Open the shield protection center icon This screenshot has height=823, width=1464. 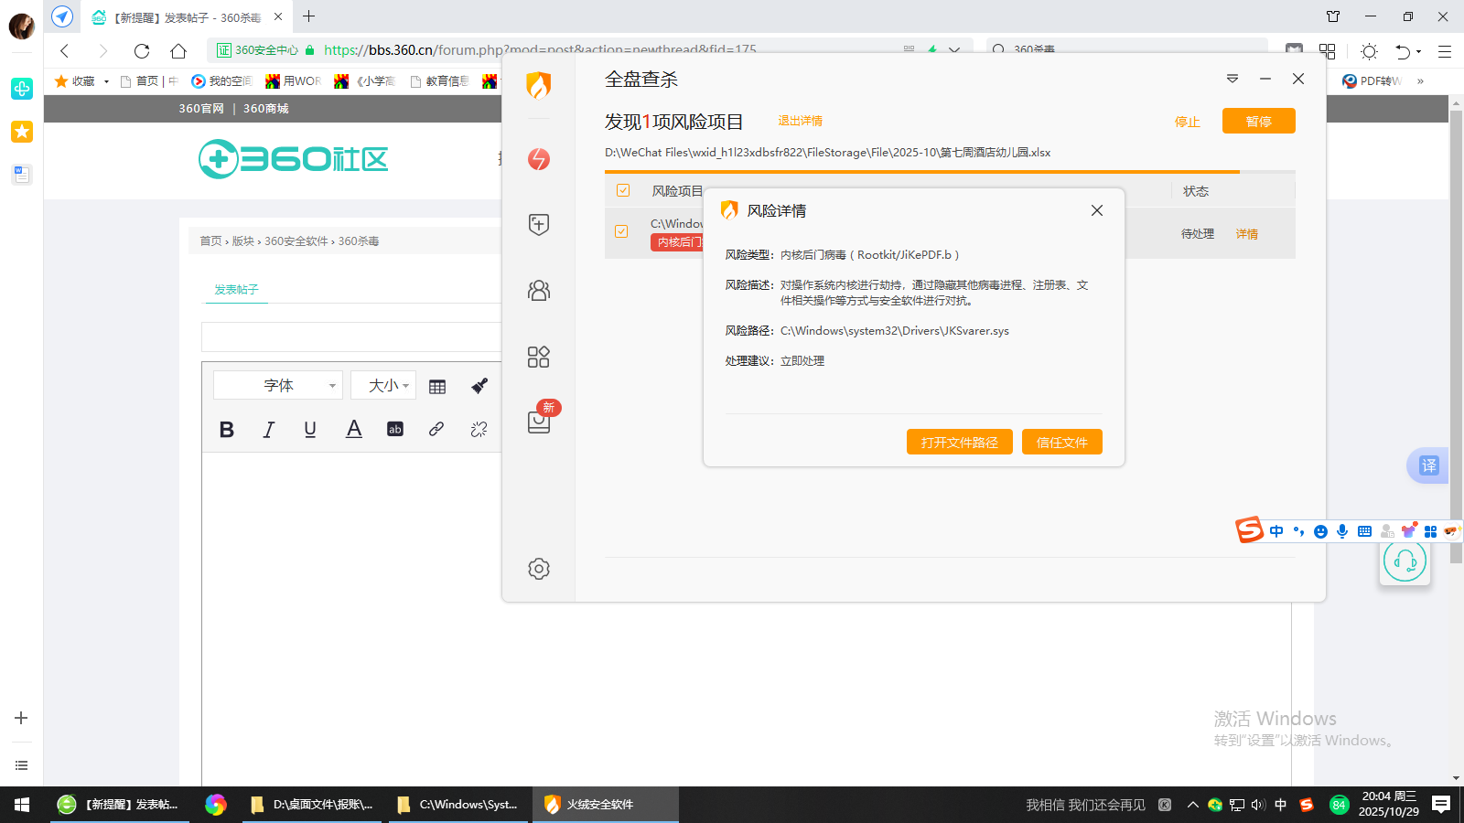tap(539, 224)
